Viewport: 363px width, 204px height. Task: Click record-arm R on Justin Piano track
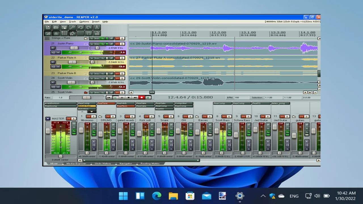(53, 48)
